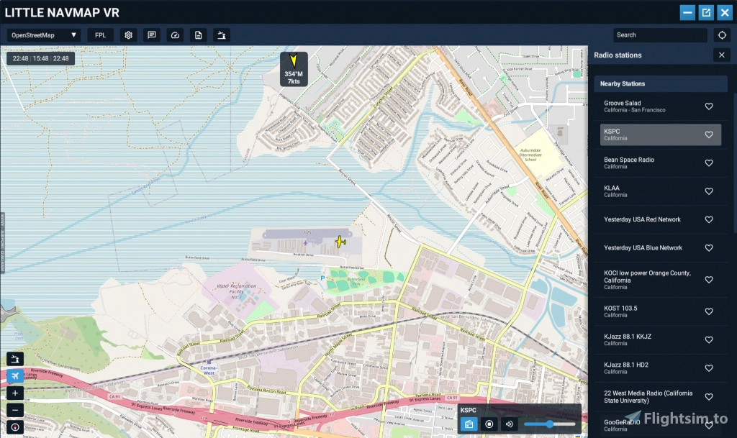Screen dimensions: 737x438
Task: Click the dashboard gauge icon in toolbar
Action: coord(174,35)
